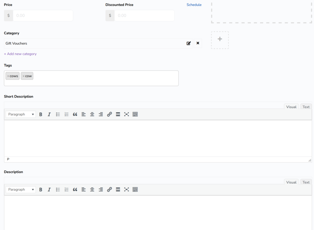The height and width of the screenshot is (230, 314).
Task: Enable fullscreen mode in Short Description editor
Action: [126, 114]
